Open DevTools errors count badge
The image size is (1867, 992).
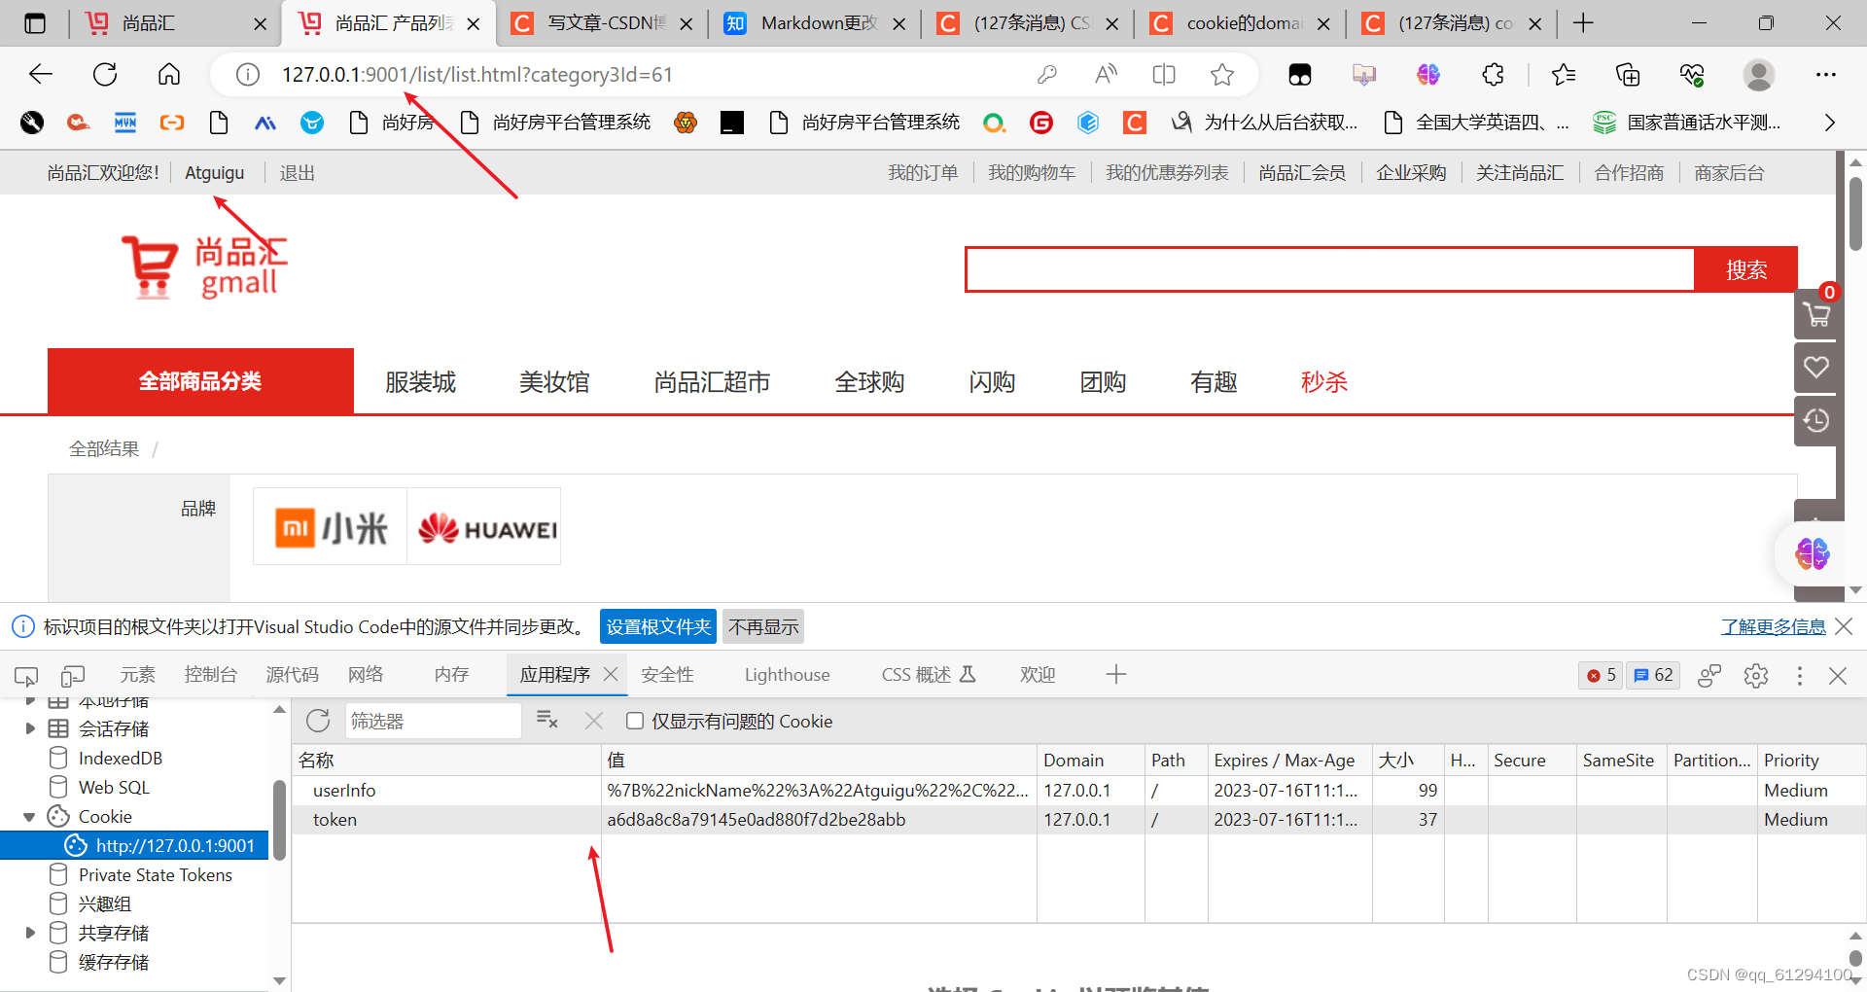(1601, 675)
